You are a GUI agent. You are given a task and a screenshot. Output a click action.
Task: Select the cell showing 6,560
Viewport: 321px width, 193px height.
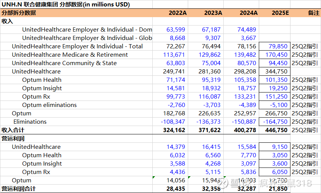coord(213,155)
